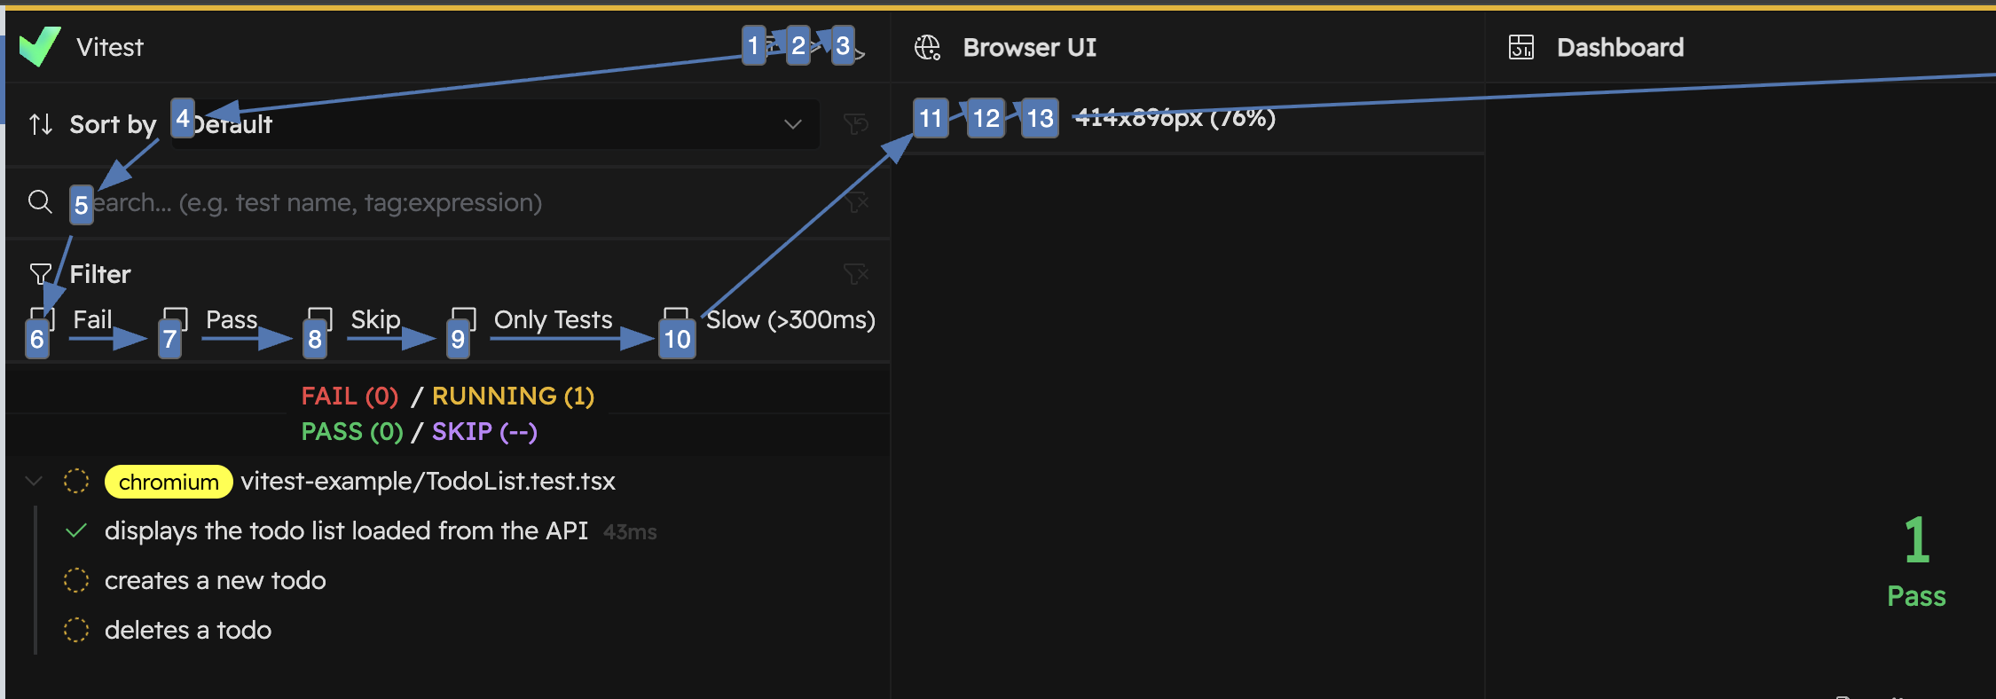Click the magnifier icon beside the search field
The height and width of the screenshot is (699, 1996).
click(40, 202)
